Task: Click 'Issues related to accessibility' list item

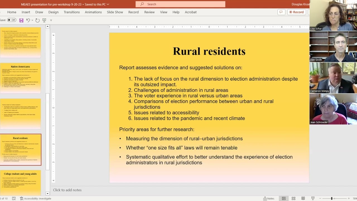Action: [167, 113]
